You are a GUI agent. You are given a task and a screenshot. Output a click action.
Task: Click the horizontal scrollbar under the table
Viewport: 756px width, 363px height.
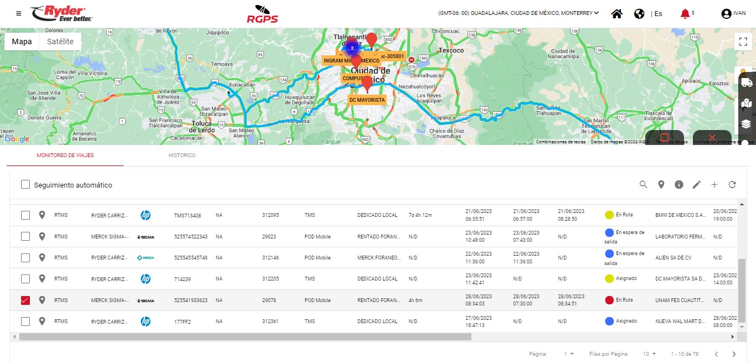pos(245,336)
